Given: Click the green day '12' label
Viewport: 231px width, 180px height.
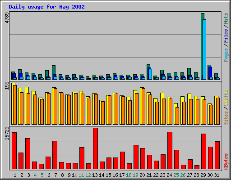Looking at the screenshot, I should (88, 175).
